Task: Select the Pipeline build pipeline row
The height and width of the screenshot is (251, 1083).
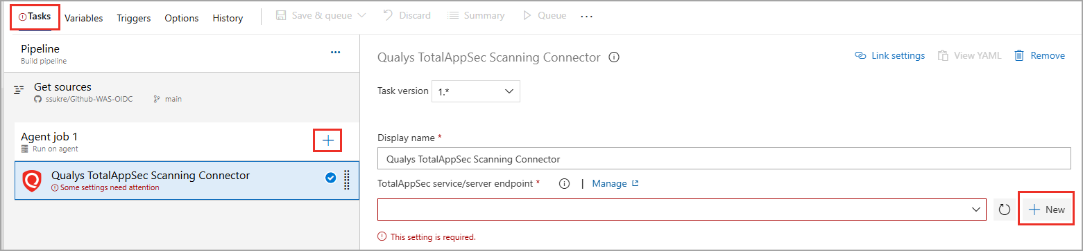Action: 182,53
